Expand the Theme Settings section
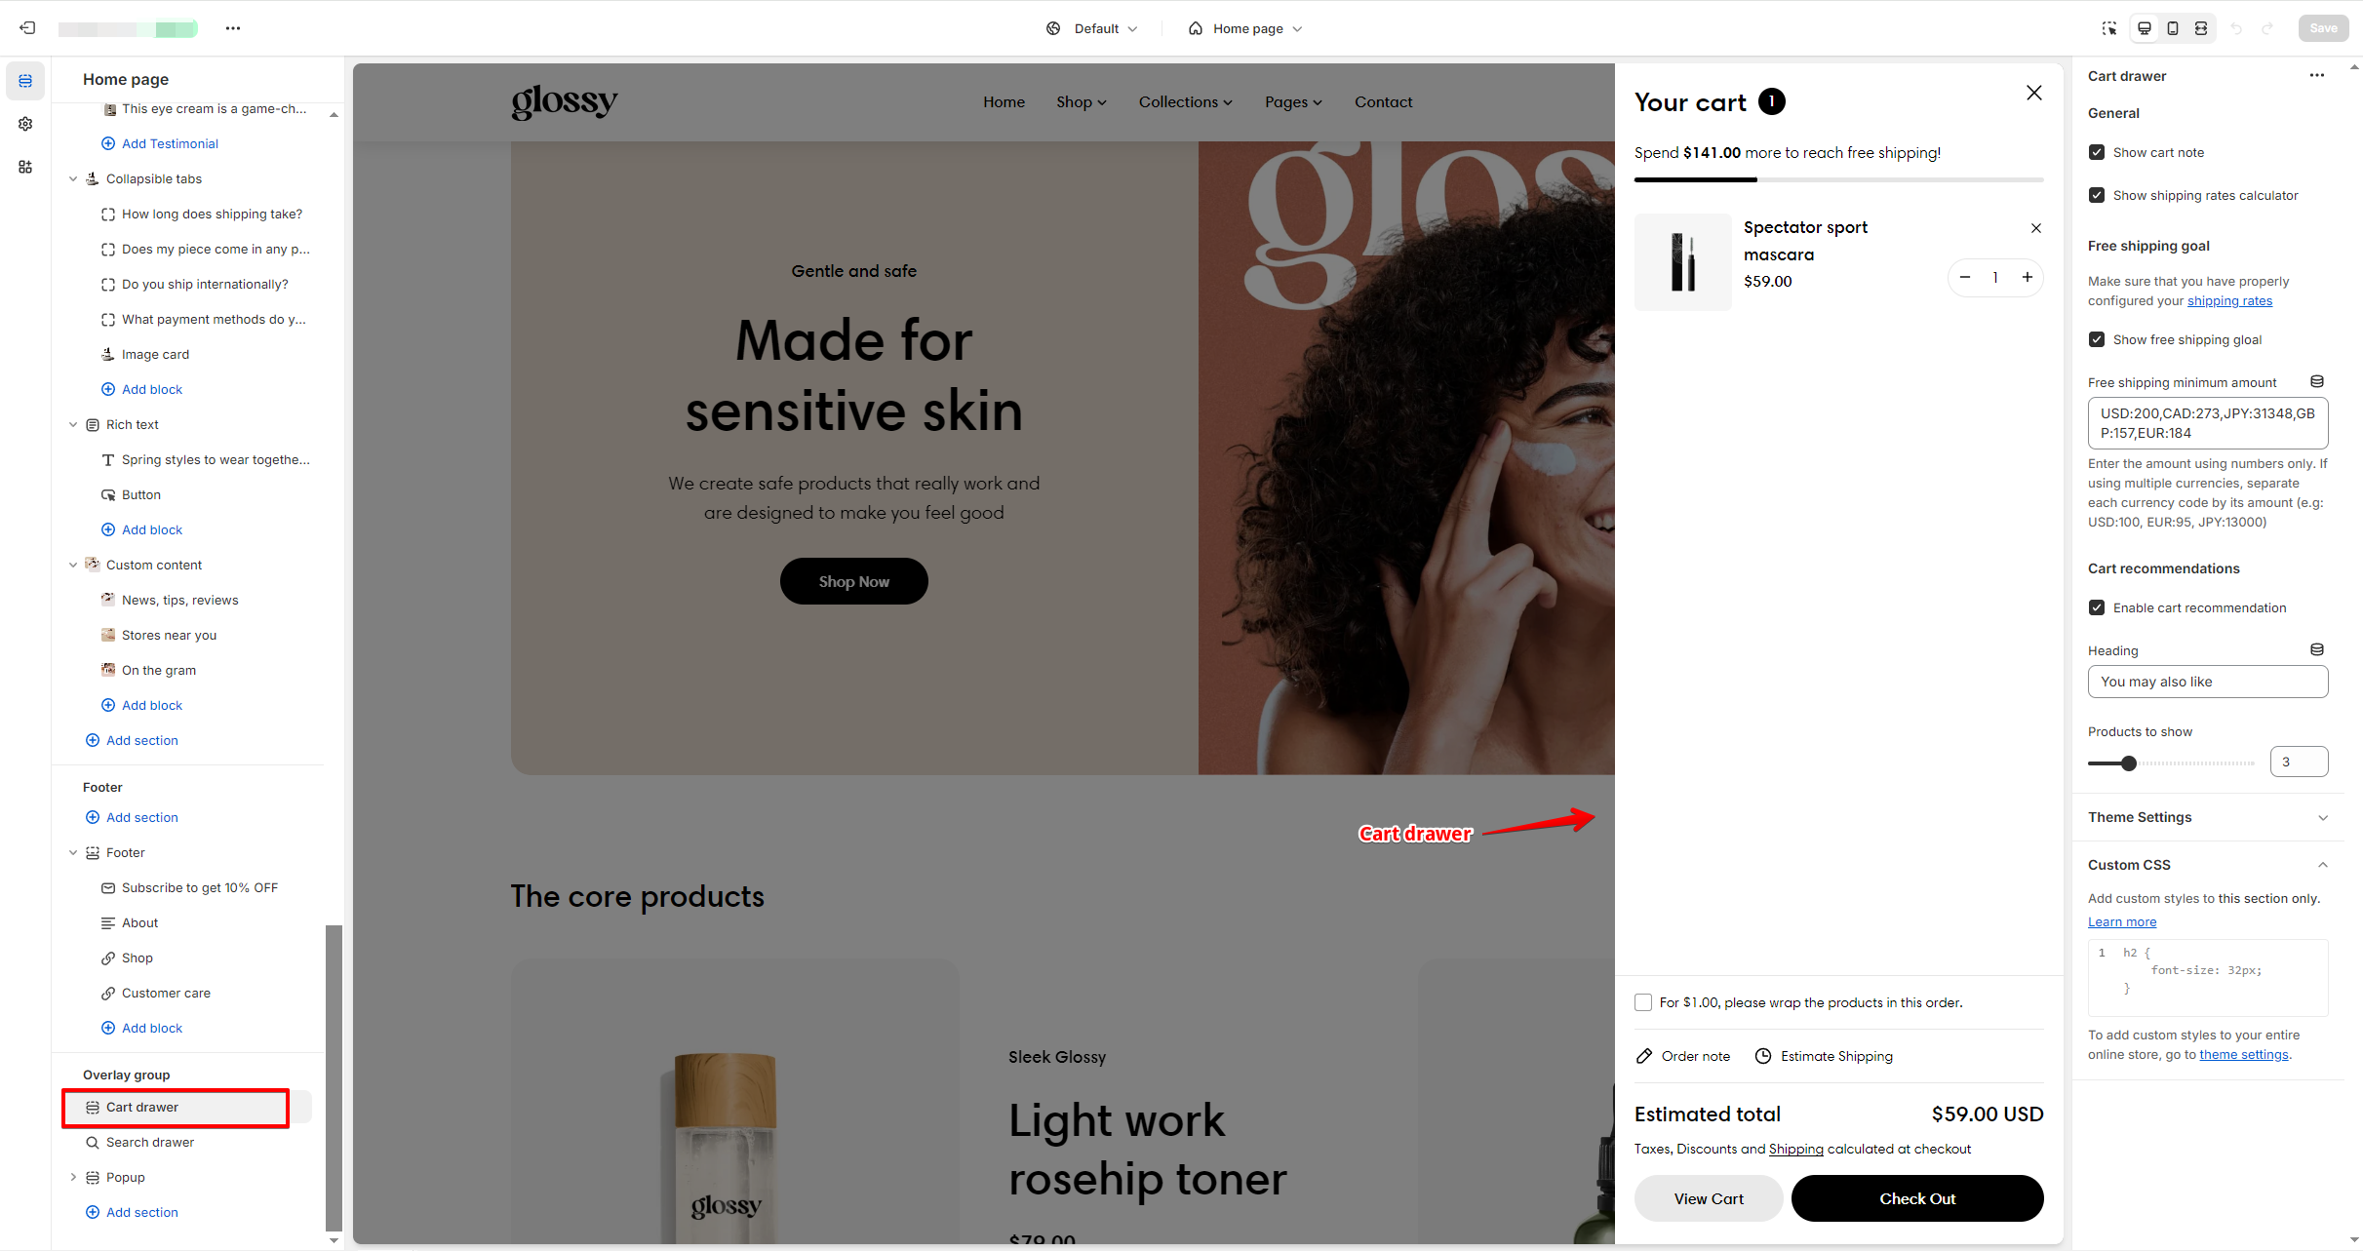 point(2208,817)
